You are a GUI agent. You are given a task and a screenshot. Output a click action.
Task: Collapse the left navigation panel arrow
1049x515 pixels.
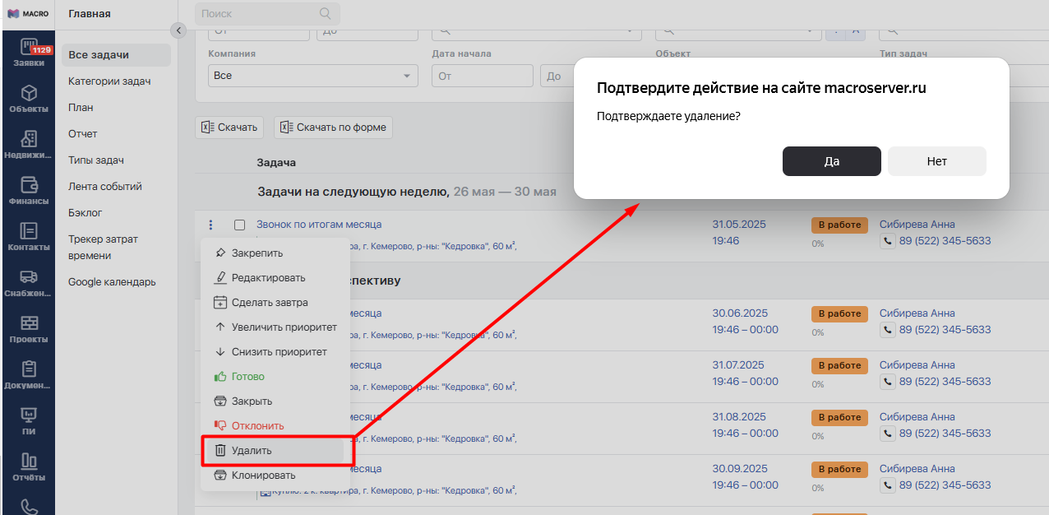point(178,30)
